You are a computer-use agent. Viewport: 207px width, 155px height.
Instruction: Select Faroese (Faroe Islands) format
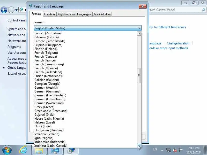[86, 41]
